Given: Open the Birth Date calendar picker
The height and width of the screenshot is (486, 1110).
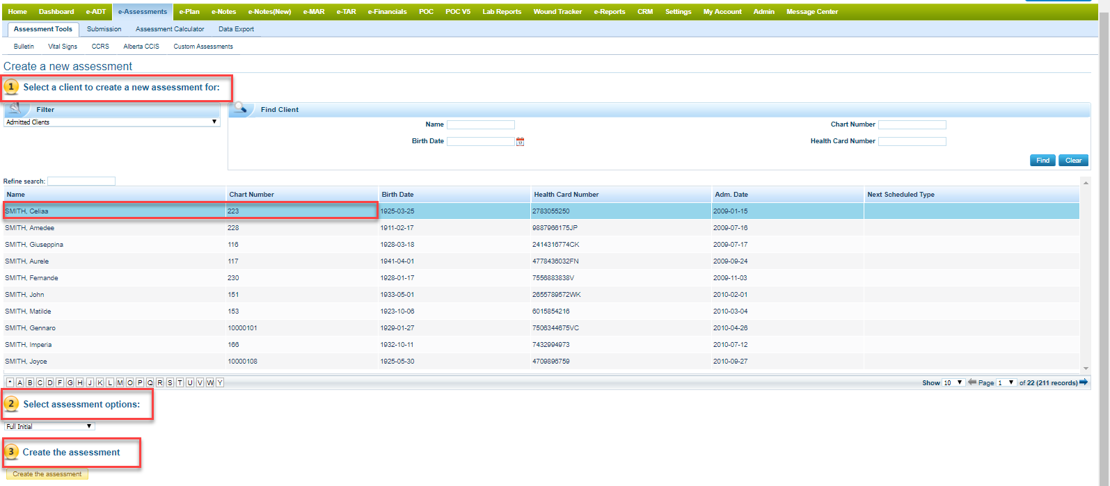Looking at the screenshot, I should [x=520, y=142].
